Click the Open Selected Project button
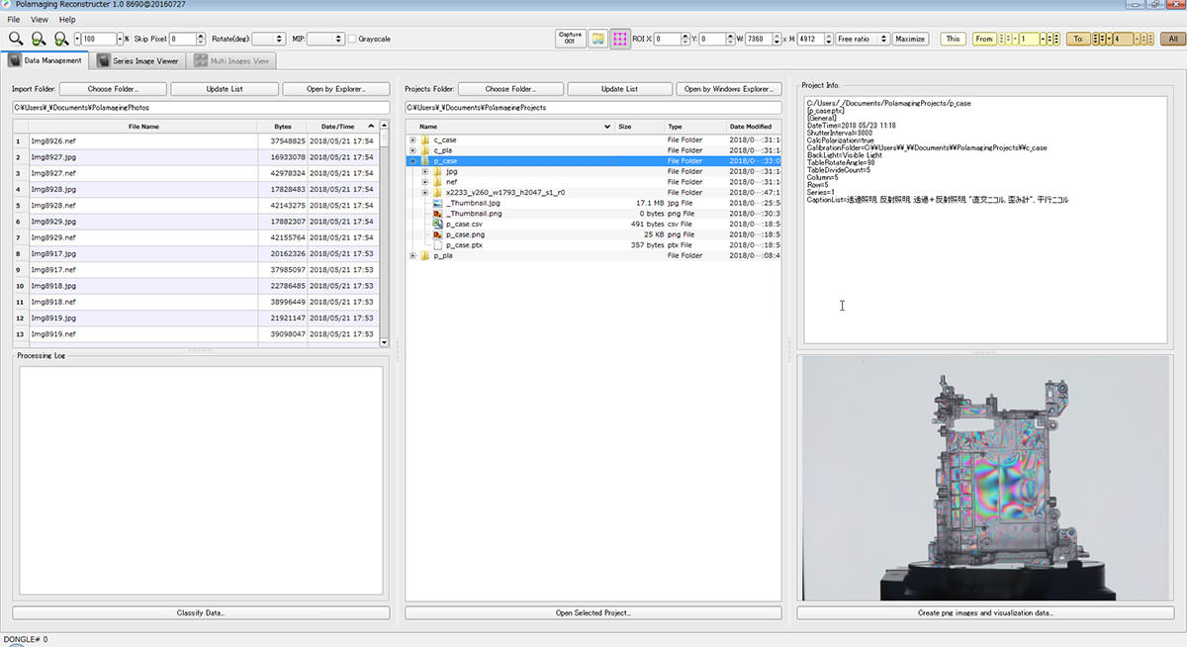This screenshot has height=647, width=1187. coord(593,612)
